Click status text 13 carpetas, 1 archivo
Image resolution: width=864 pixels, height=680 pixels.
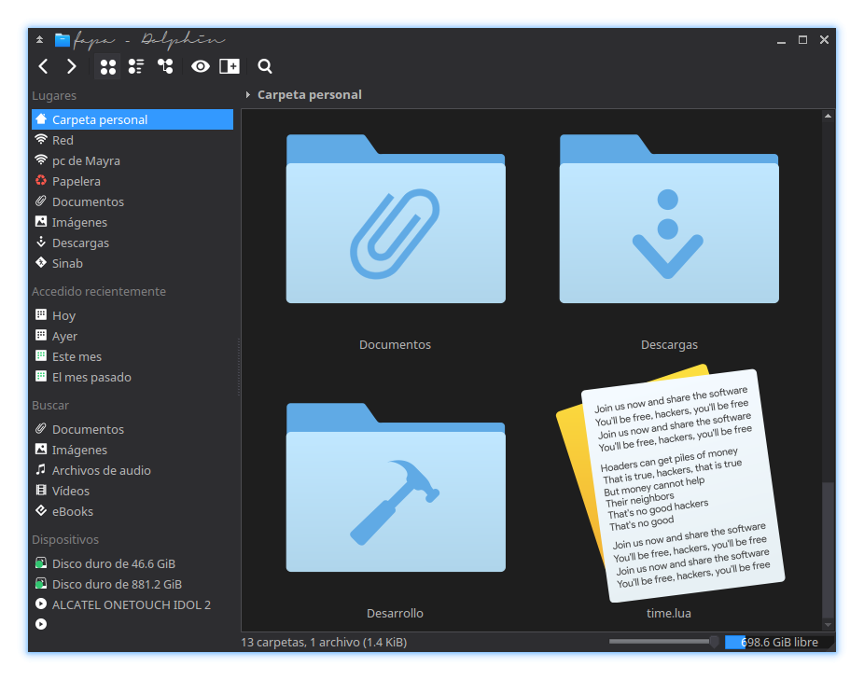(x=324, y=643)
